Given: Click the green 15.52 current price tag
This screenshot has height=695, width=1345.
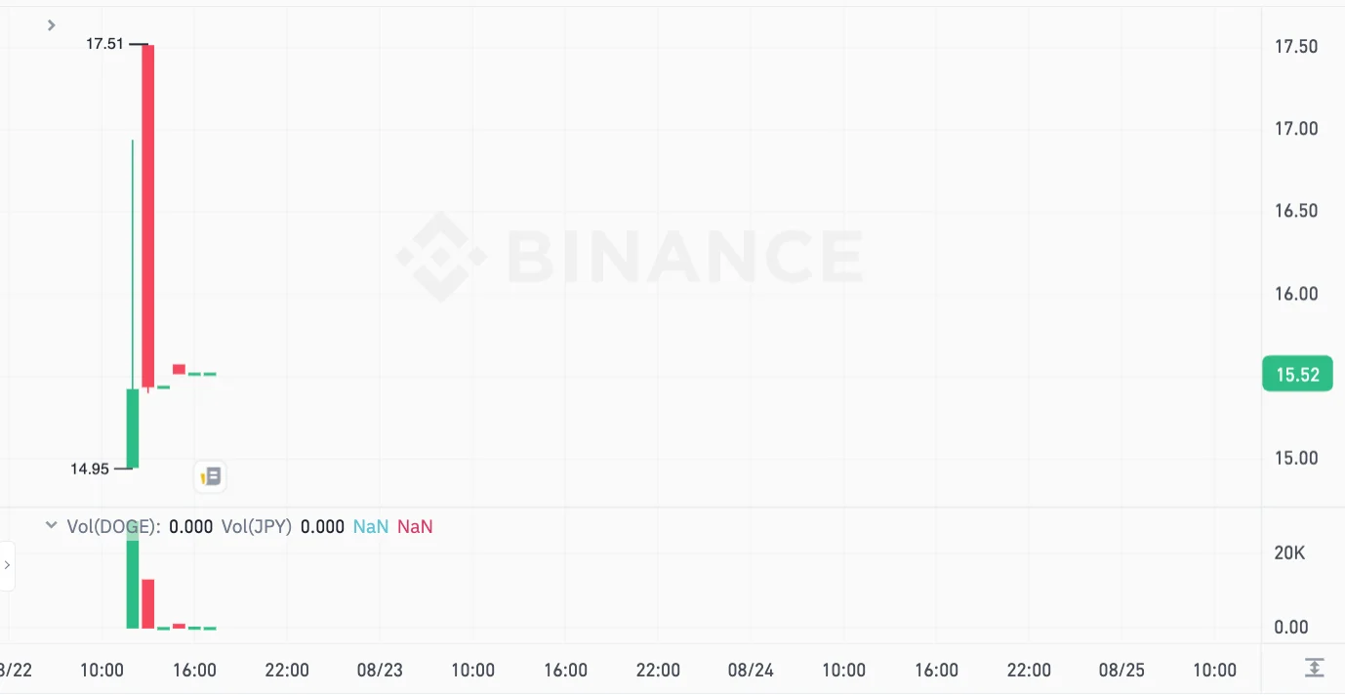Looking at the screenshot, I should pyautogui.click(x=1297, y=375).
